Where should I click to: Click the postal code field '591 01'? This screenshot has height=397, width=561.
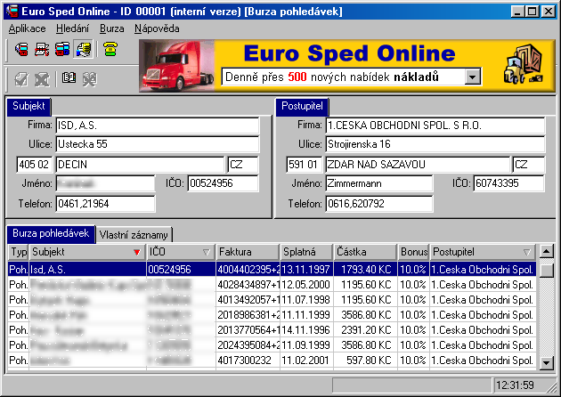(305, 165)
